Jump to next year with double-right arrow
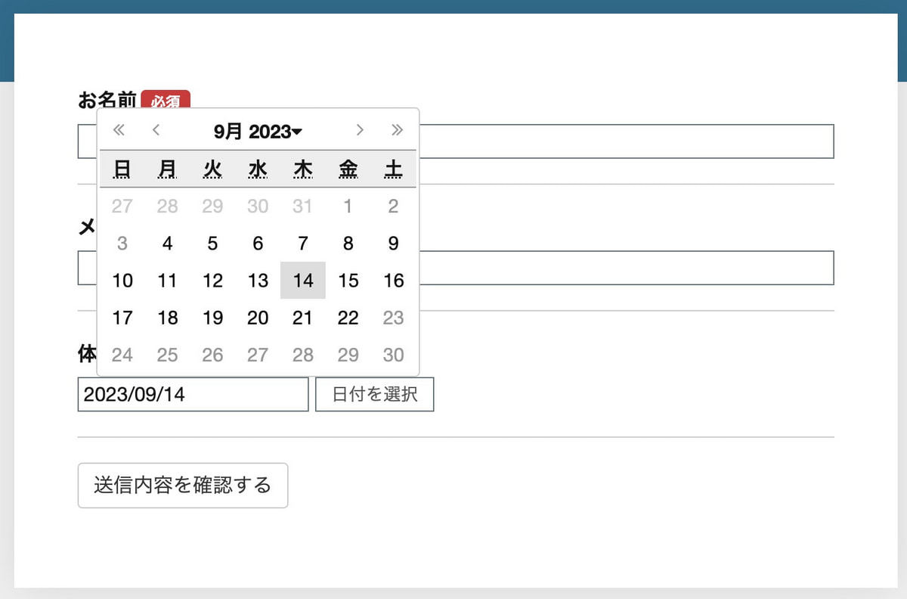Screen dimensions: 907x599 397,130
